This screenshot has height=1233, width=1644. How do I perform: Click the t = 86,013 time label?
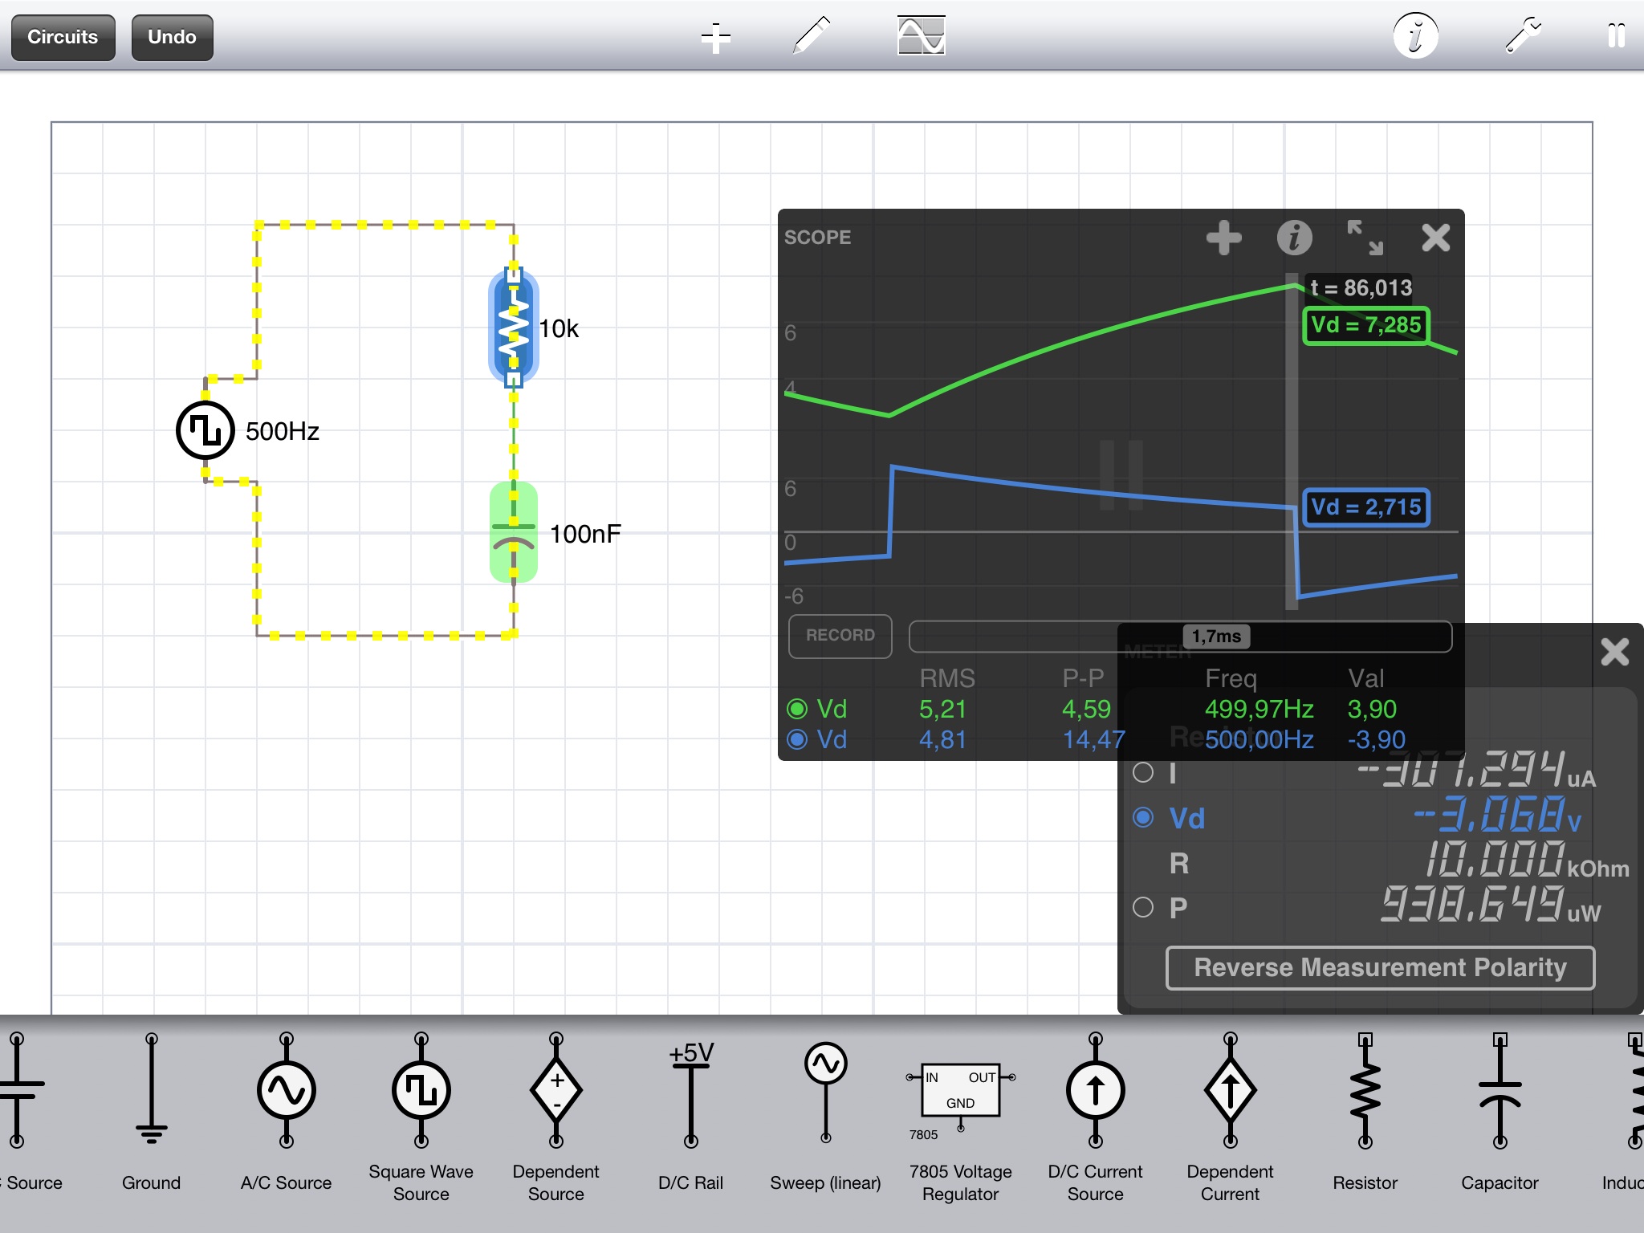point(1360,288)
